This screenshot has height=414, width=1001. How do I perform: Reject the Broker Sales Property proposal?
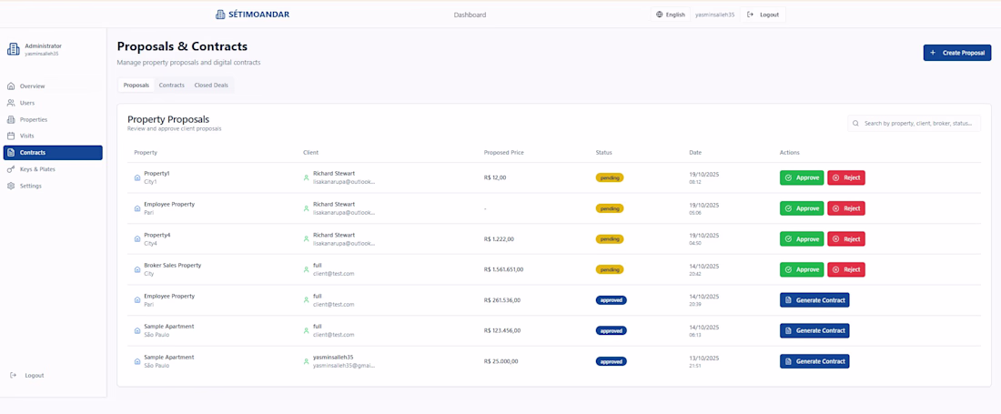pos(846,270)
